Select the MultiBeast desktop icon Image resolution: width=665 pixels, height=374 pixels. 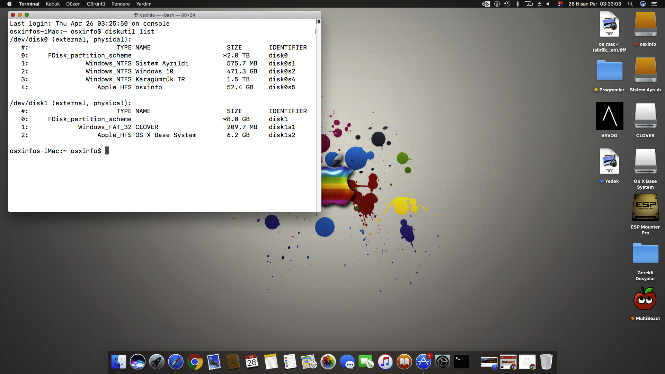(645, 299)
